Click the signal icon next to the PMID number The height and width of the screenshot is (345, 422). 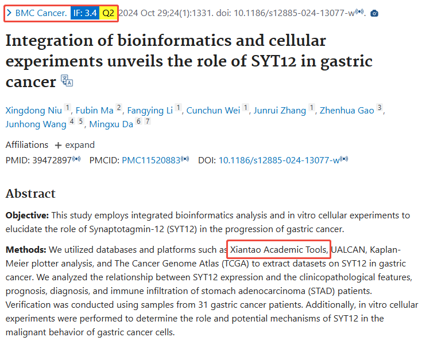tap(76, 160)
